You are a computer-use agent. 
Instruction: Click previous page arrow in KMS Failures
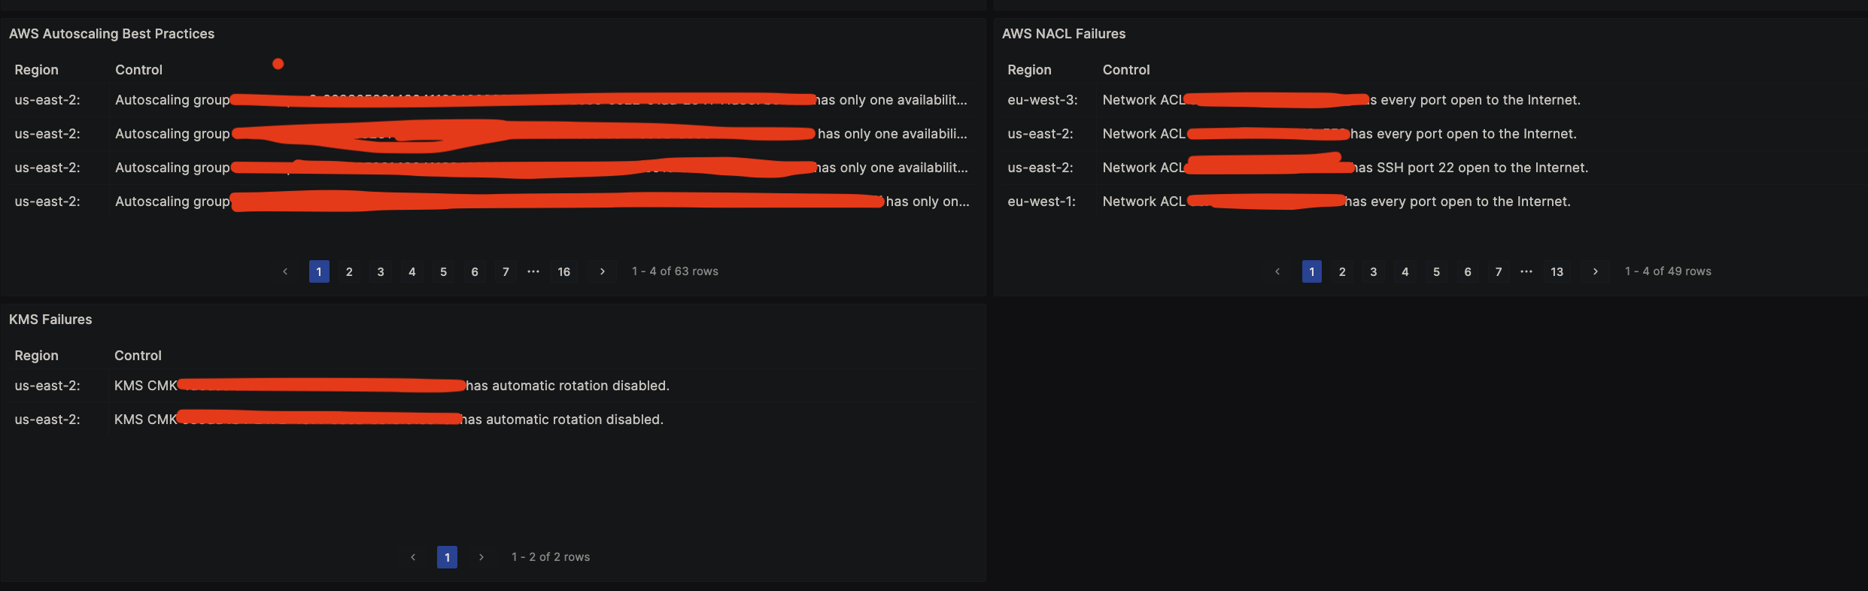413,557
